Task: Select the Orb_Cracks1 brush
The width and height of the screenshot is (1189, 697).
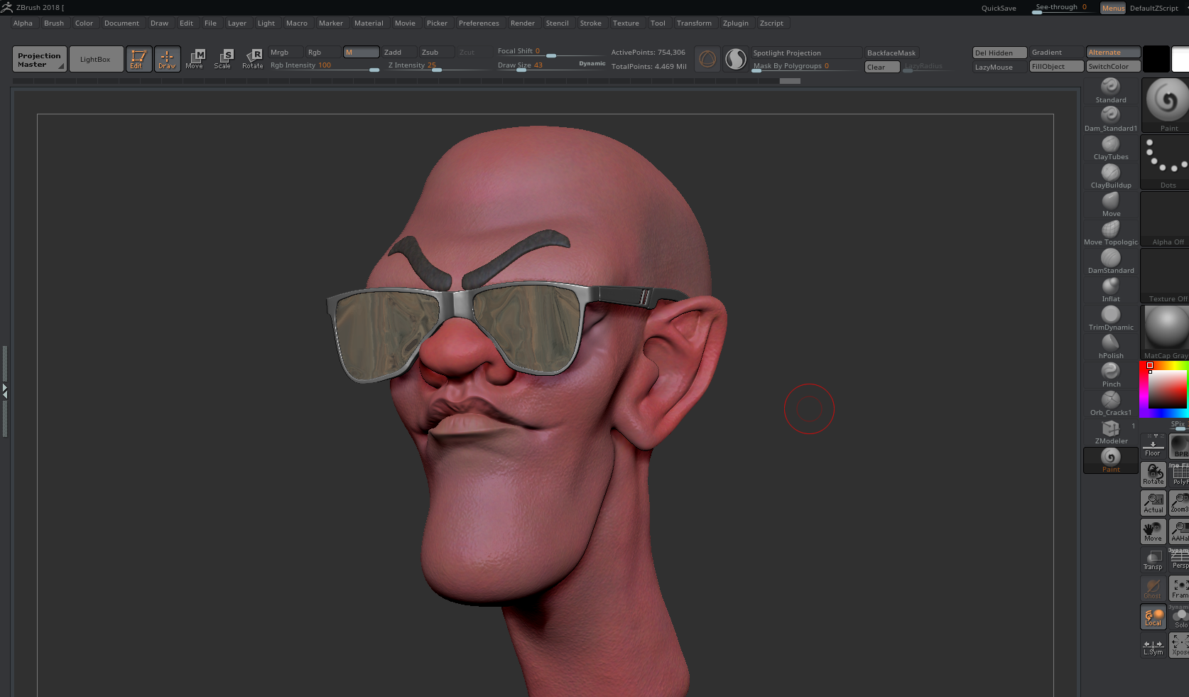Action: [1111, 404]
